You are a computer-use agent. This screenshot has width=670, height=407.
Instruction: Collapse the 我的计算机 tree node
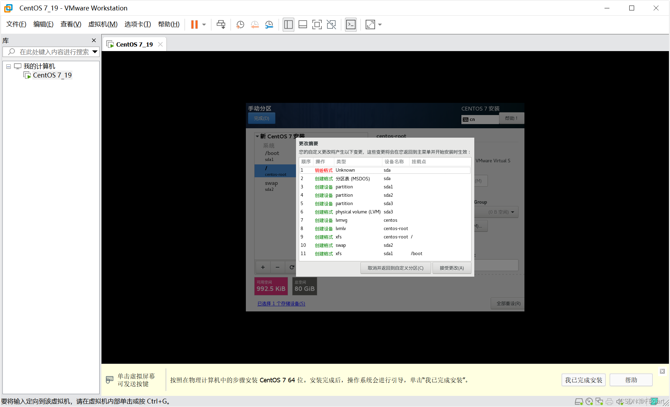(8, 66)
